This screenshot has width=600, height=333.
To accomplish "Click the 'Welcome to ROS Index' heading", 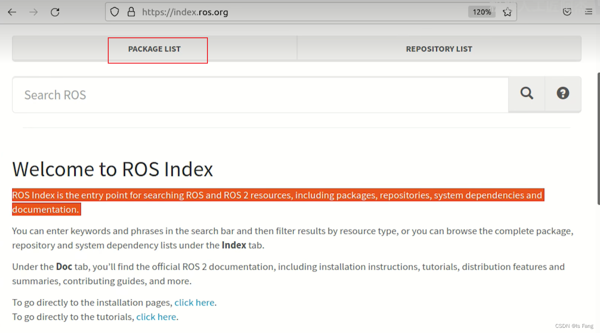I will [113, 169].
